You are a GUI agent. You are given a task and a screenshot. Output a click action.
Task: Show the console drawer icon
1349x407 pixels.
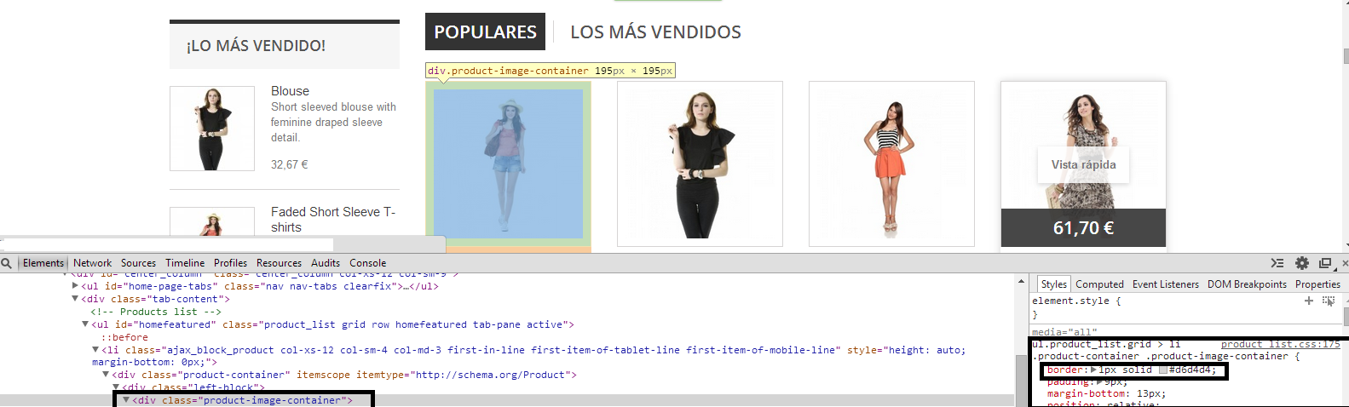click(1277, 263)
